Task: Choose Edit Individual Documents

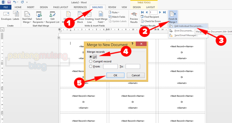Action: 188,26
